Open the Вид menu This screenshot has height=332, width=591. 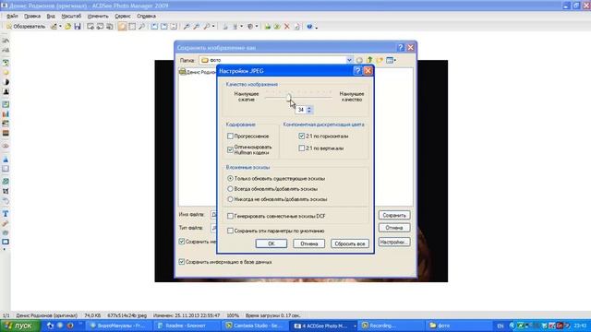click(51, 17)
